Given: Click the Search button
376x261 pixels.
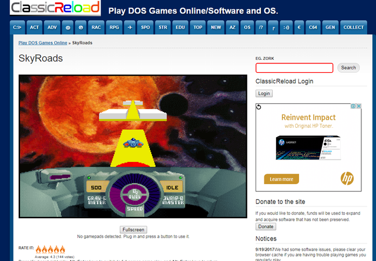Looking at the screenshot, I should 348,68.
